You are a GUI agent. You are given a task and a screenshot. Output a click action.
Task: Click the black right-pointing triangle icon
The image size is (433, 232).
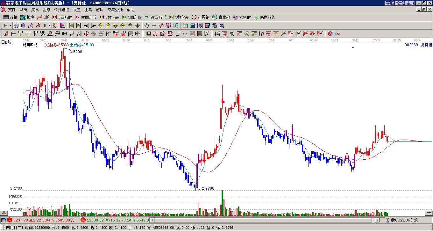(94, 25)
